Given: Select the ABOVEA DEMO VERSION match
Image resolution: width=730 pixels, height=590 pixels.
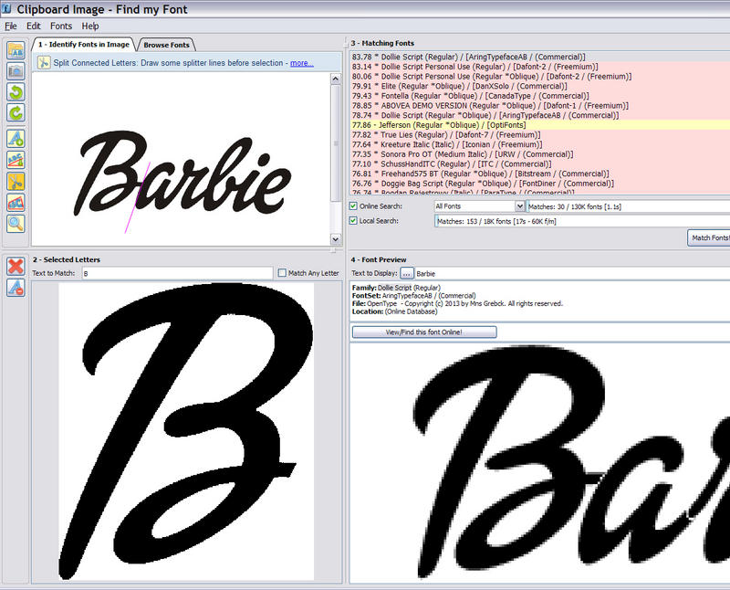Looking at the screenshot, I should [540, 106].
